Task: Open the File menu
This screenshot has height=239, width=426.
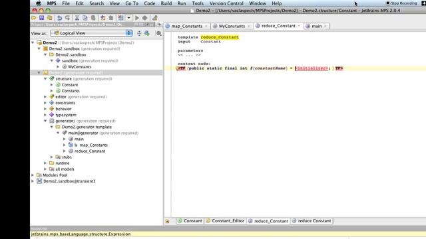Action: point(66,3)
